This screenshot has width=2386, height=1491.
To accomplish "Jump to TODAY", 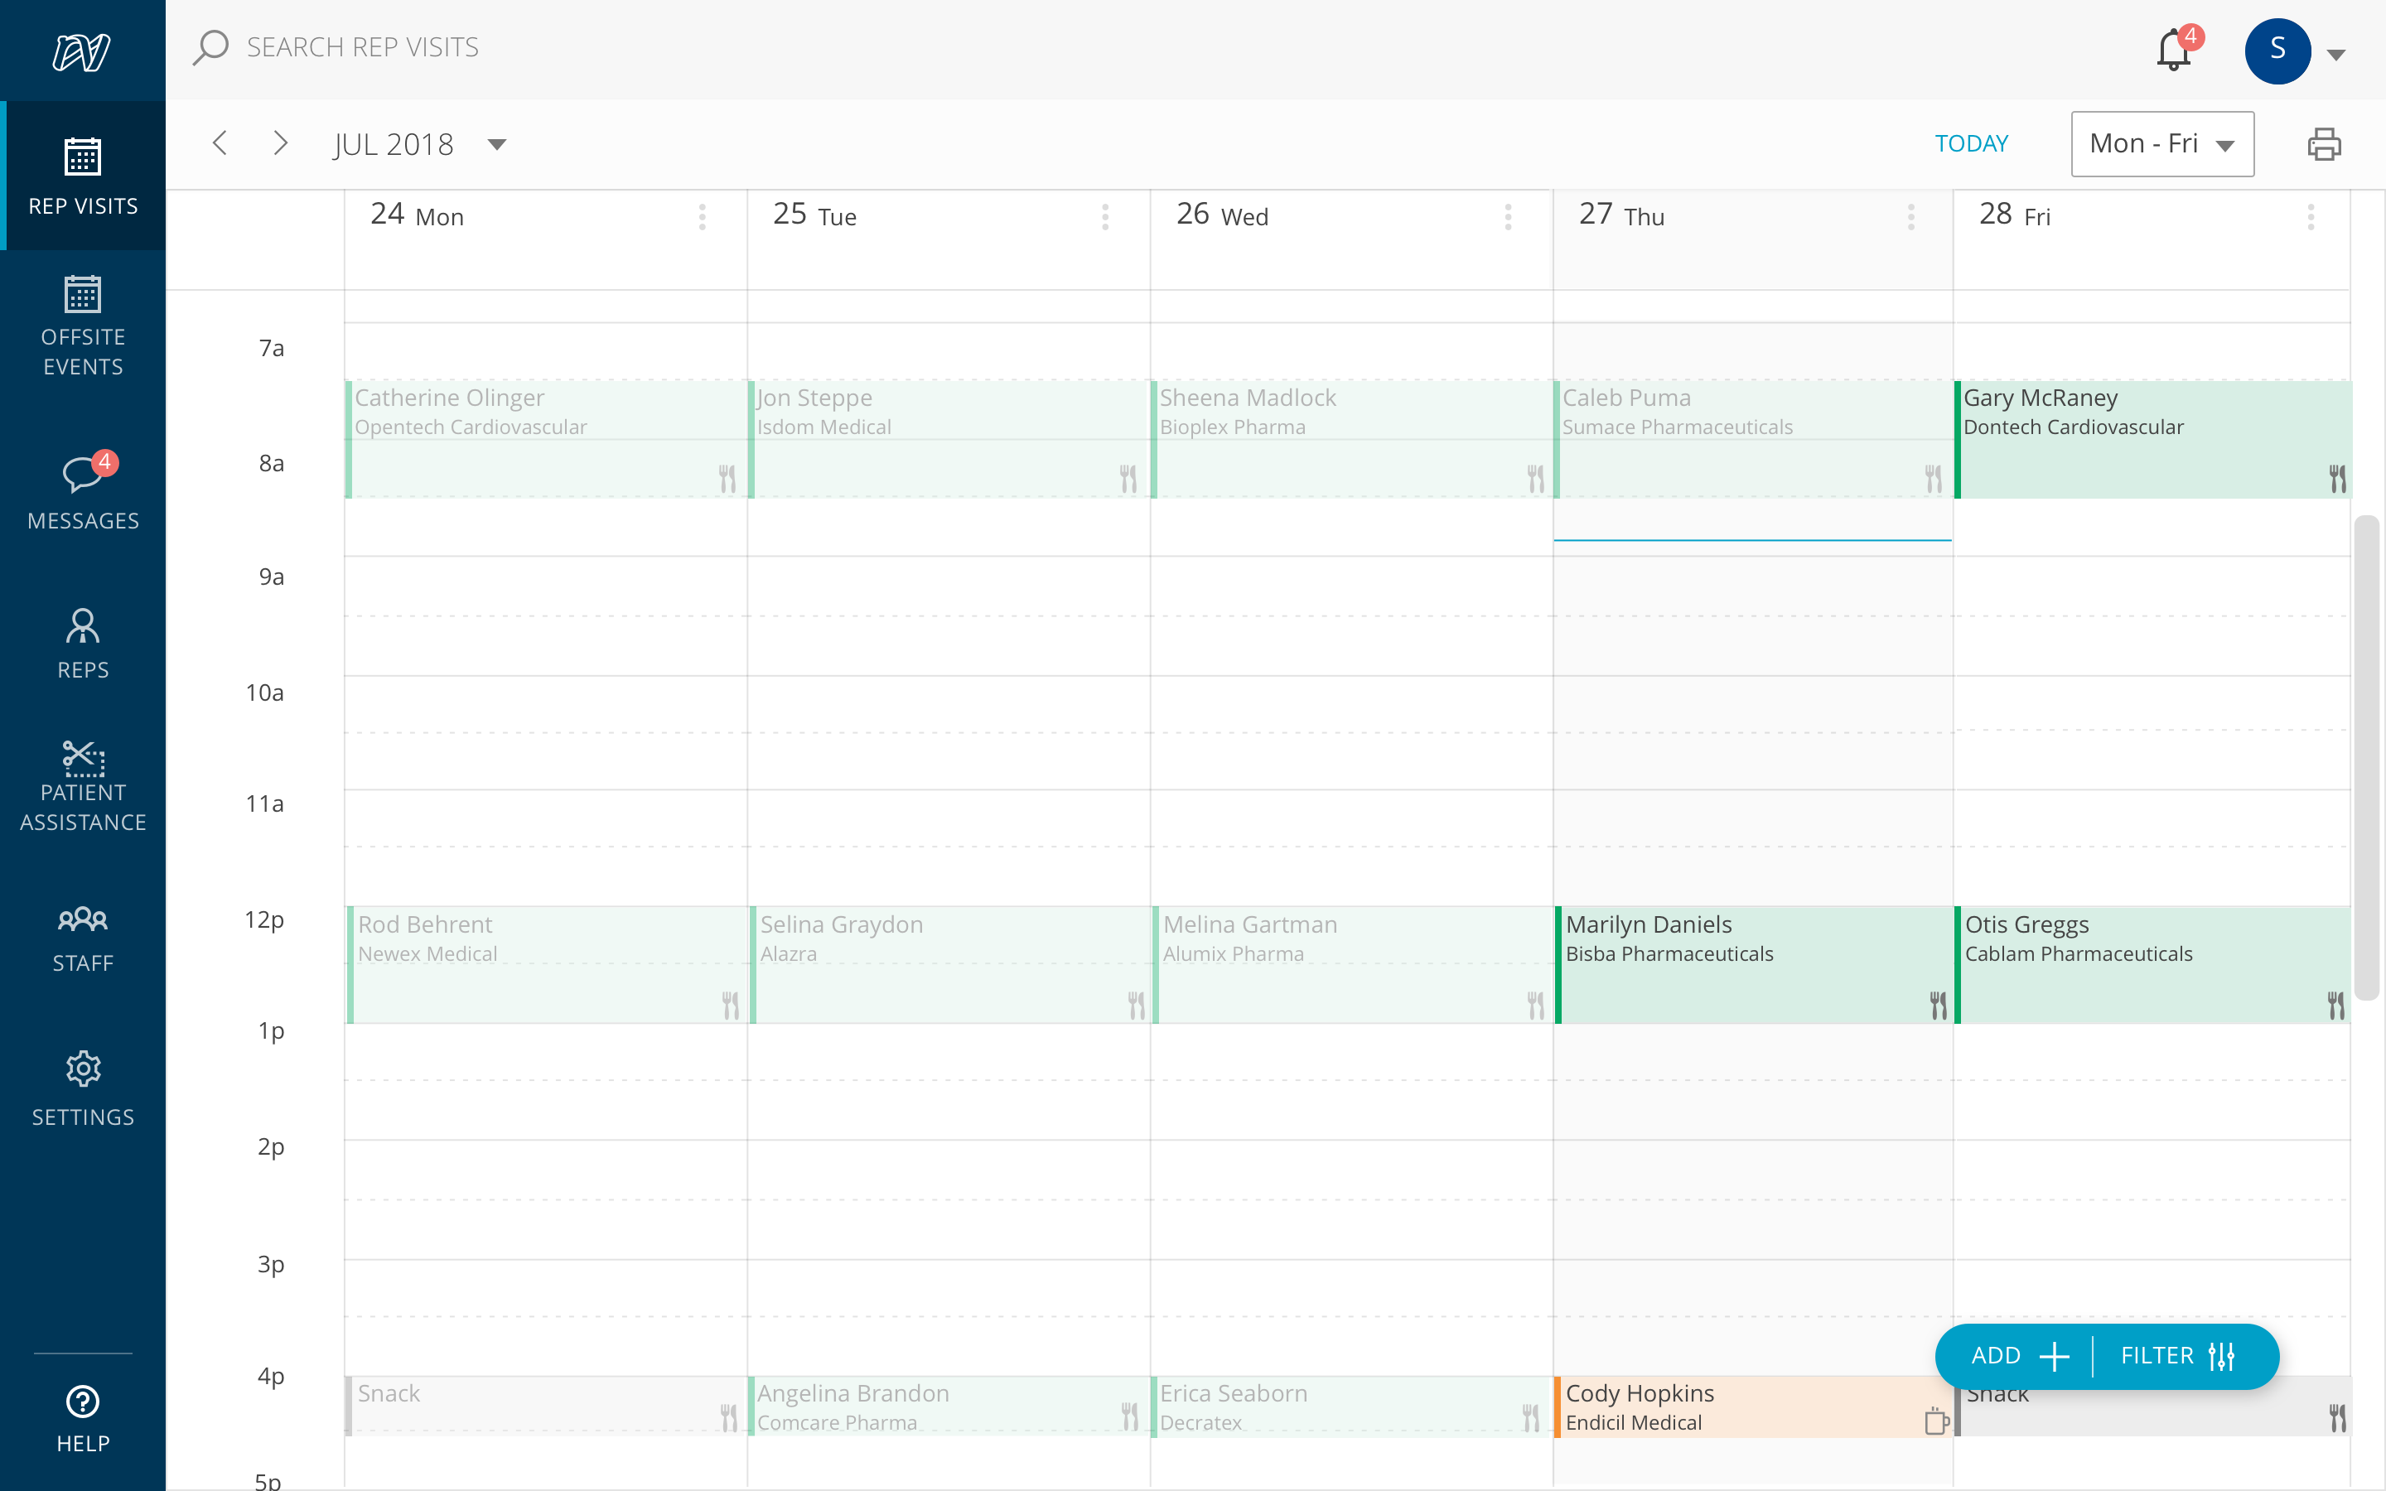I will tap(1971, 144).
